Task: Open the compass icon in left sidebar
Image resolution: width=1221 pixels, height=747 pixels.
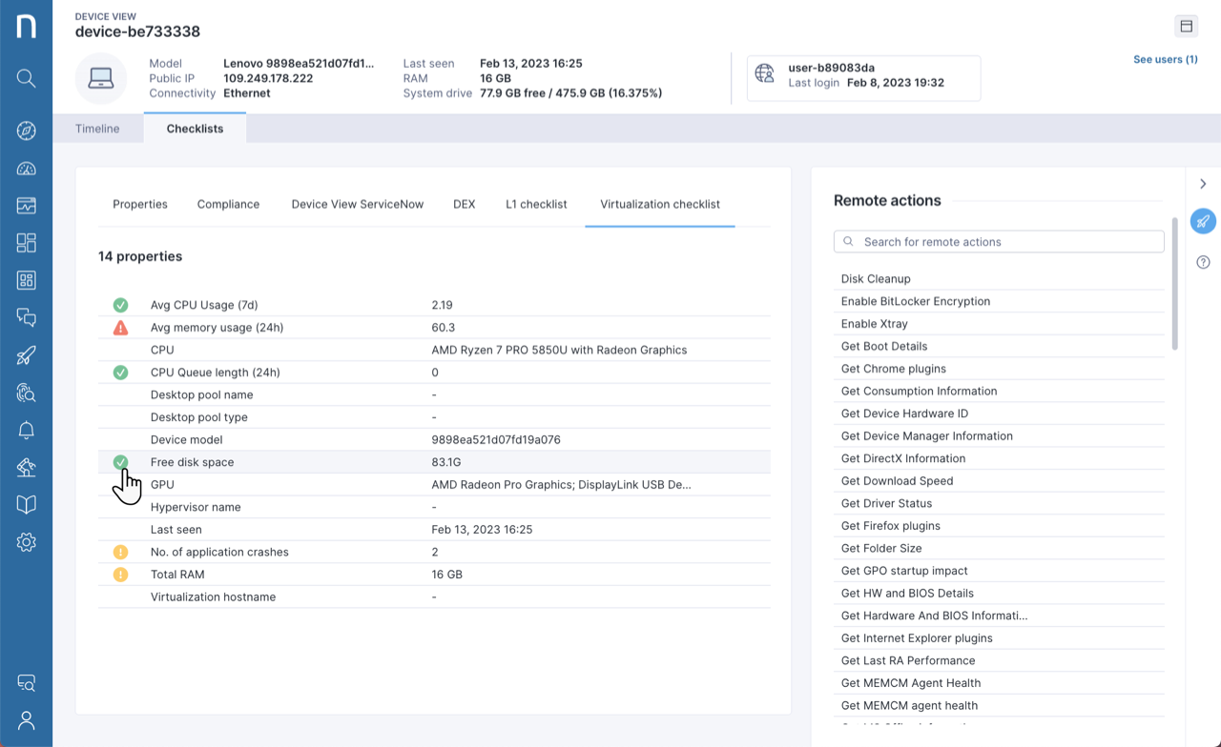Action: pyautogui.click(x=26, y=131)
